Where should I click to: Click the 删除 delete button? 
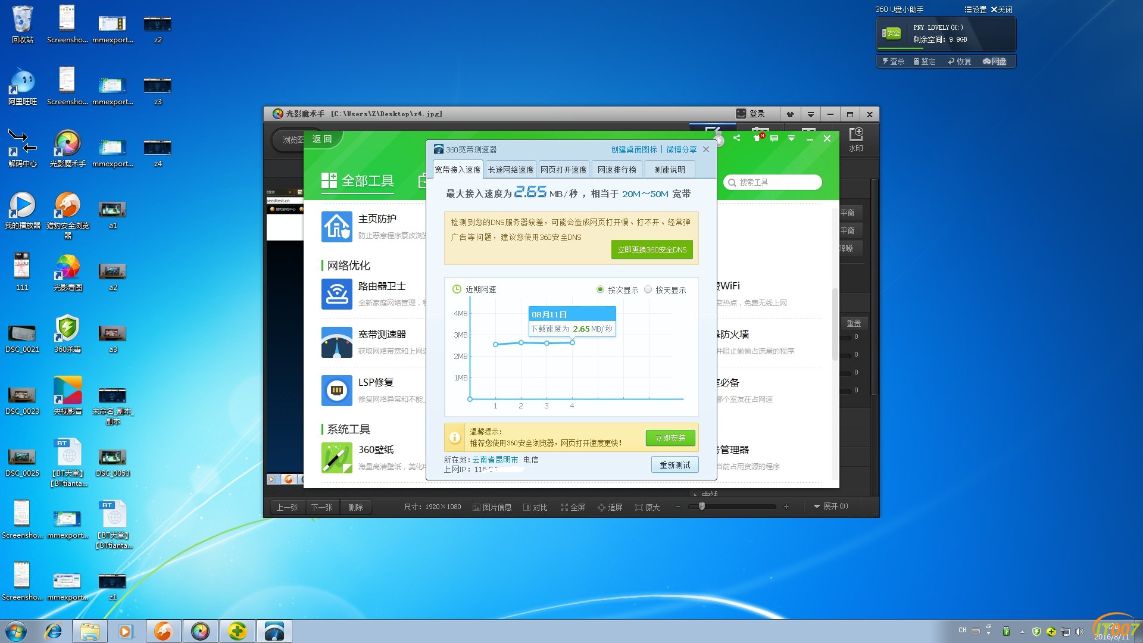coord(355,507)
